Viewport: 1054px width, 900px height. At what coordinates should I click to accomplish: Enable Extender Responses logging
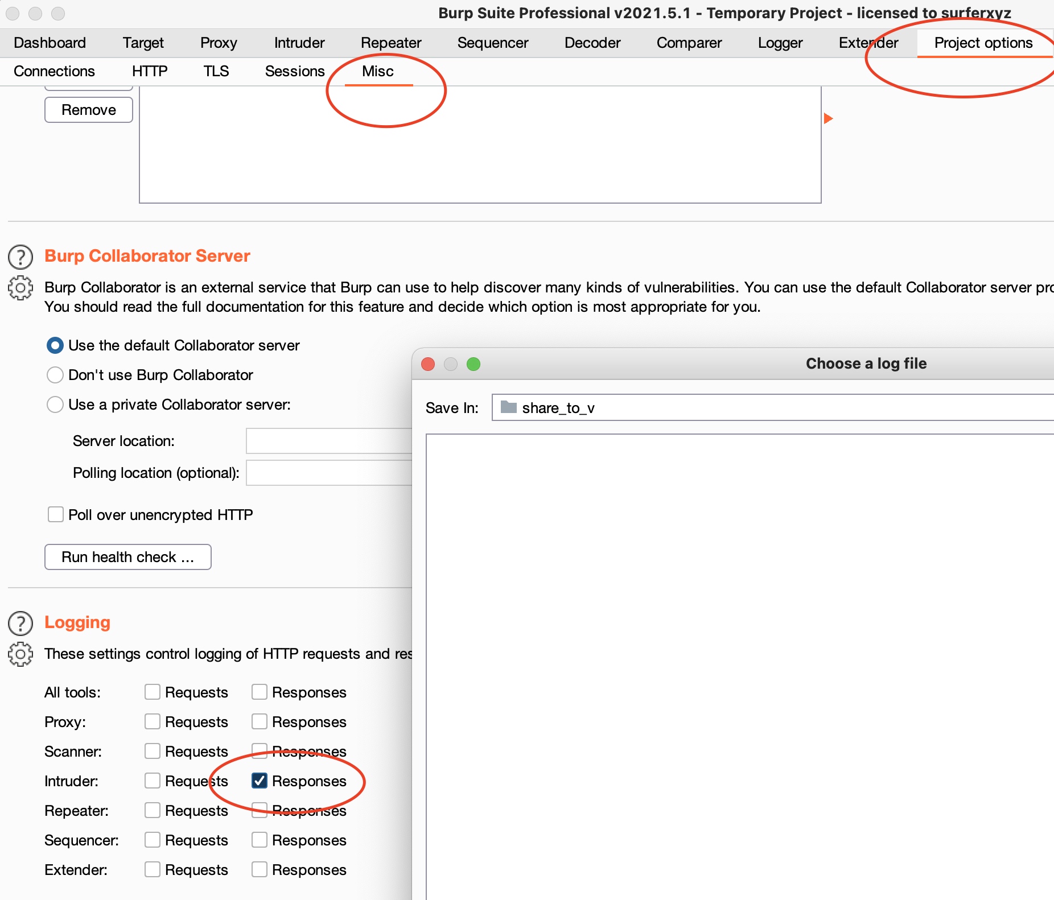coord(260,869)
